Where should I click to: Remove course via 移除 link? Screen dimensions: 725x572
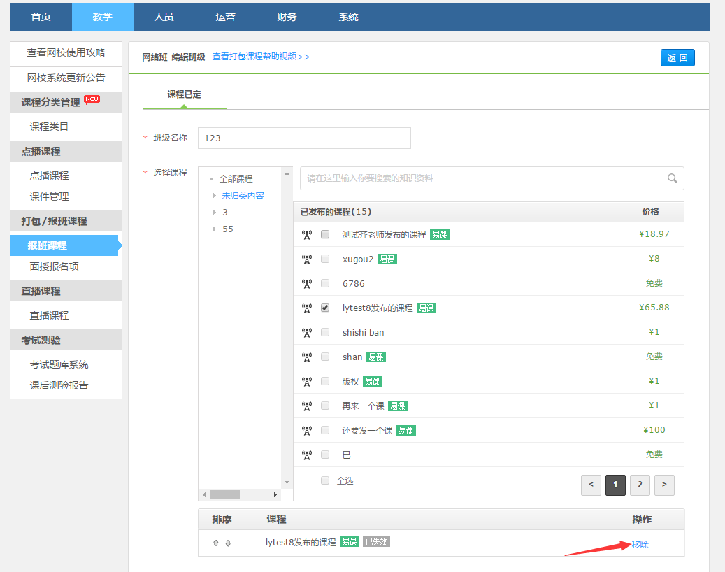point(640,544)
